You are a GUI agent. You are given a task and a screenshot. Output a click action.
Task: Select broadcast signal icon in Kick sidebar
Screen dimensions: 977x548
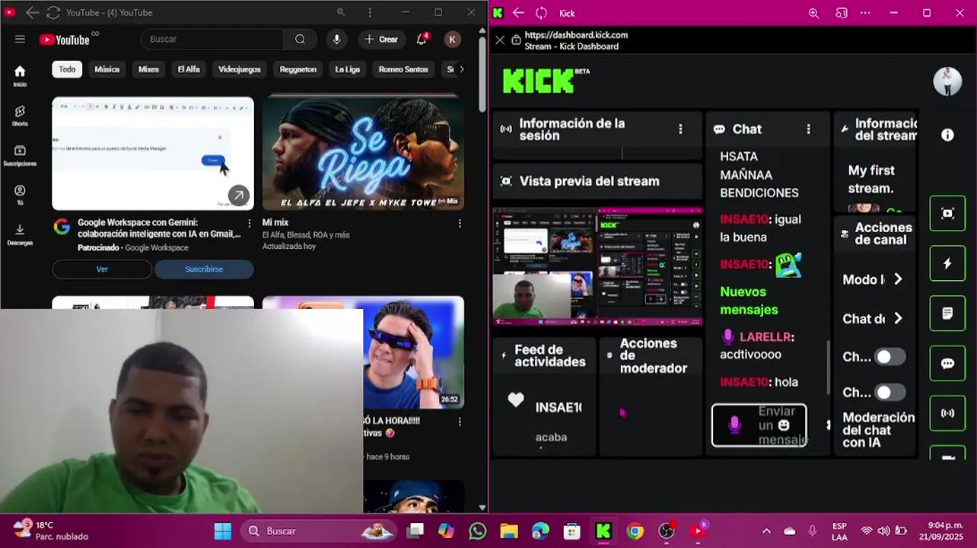947,413
